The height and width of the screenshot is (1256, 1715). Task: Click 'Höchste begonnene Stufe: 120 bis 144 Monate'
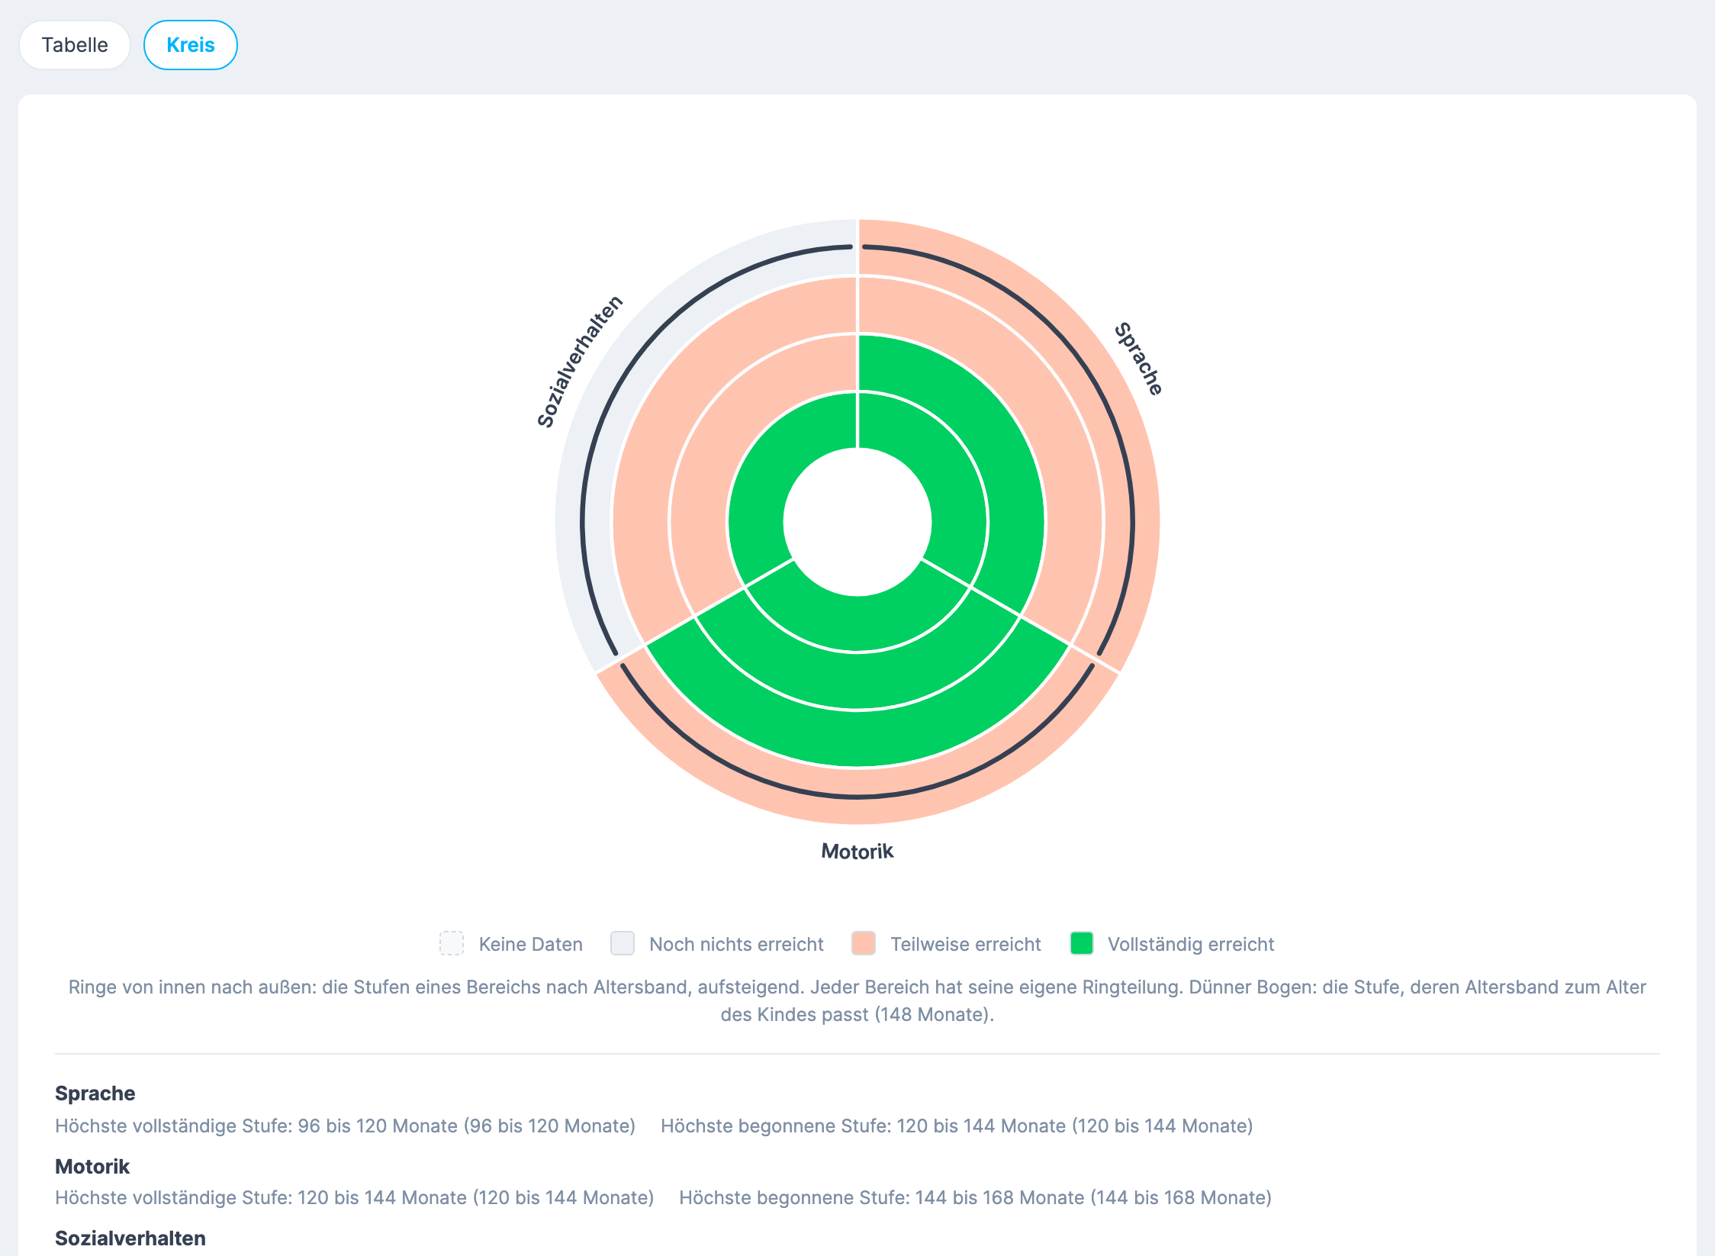957,1126
